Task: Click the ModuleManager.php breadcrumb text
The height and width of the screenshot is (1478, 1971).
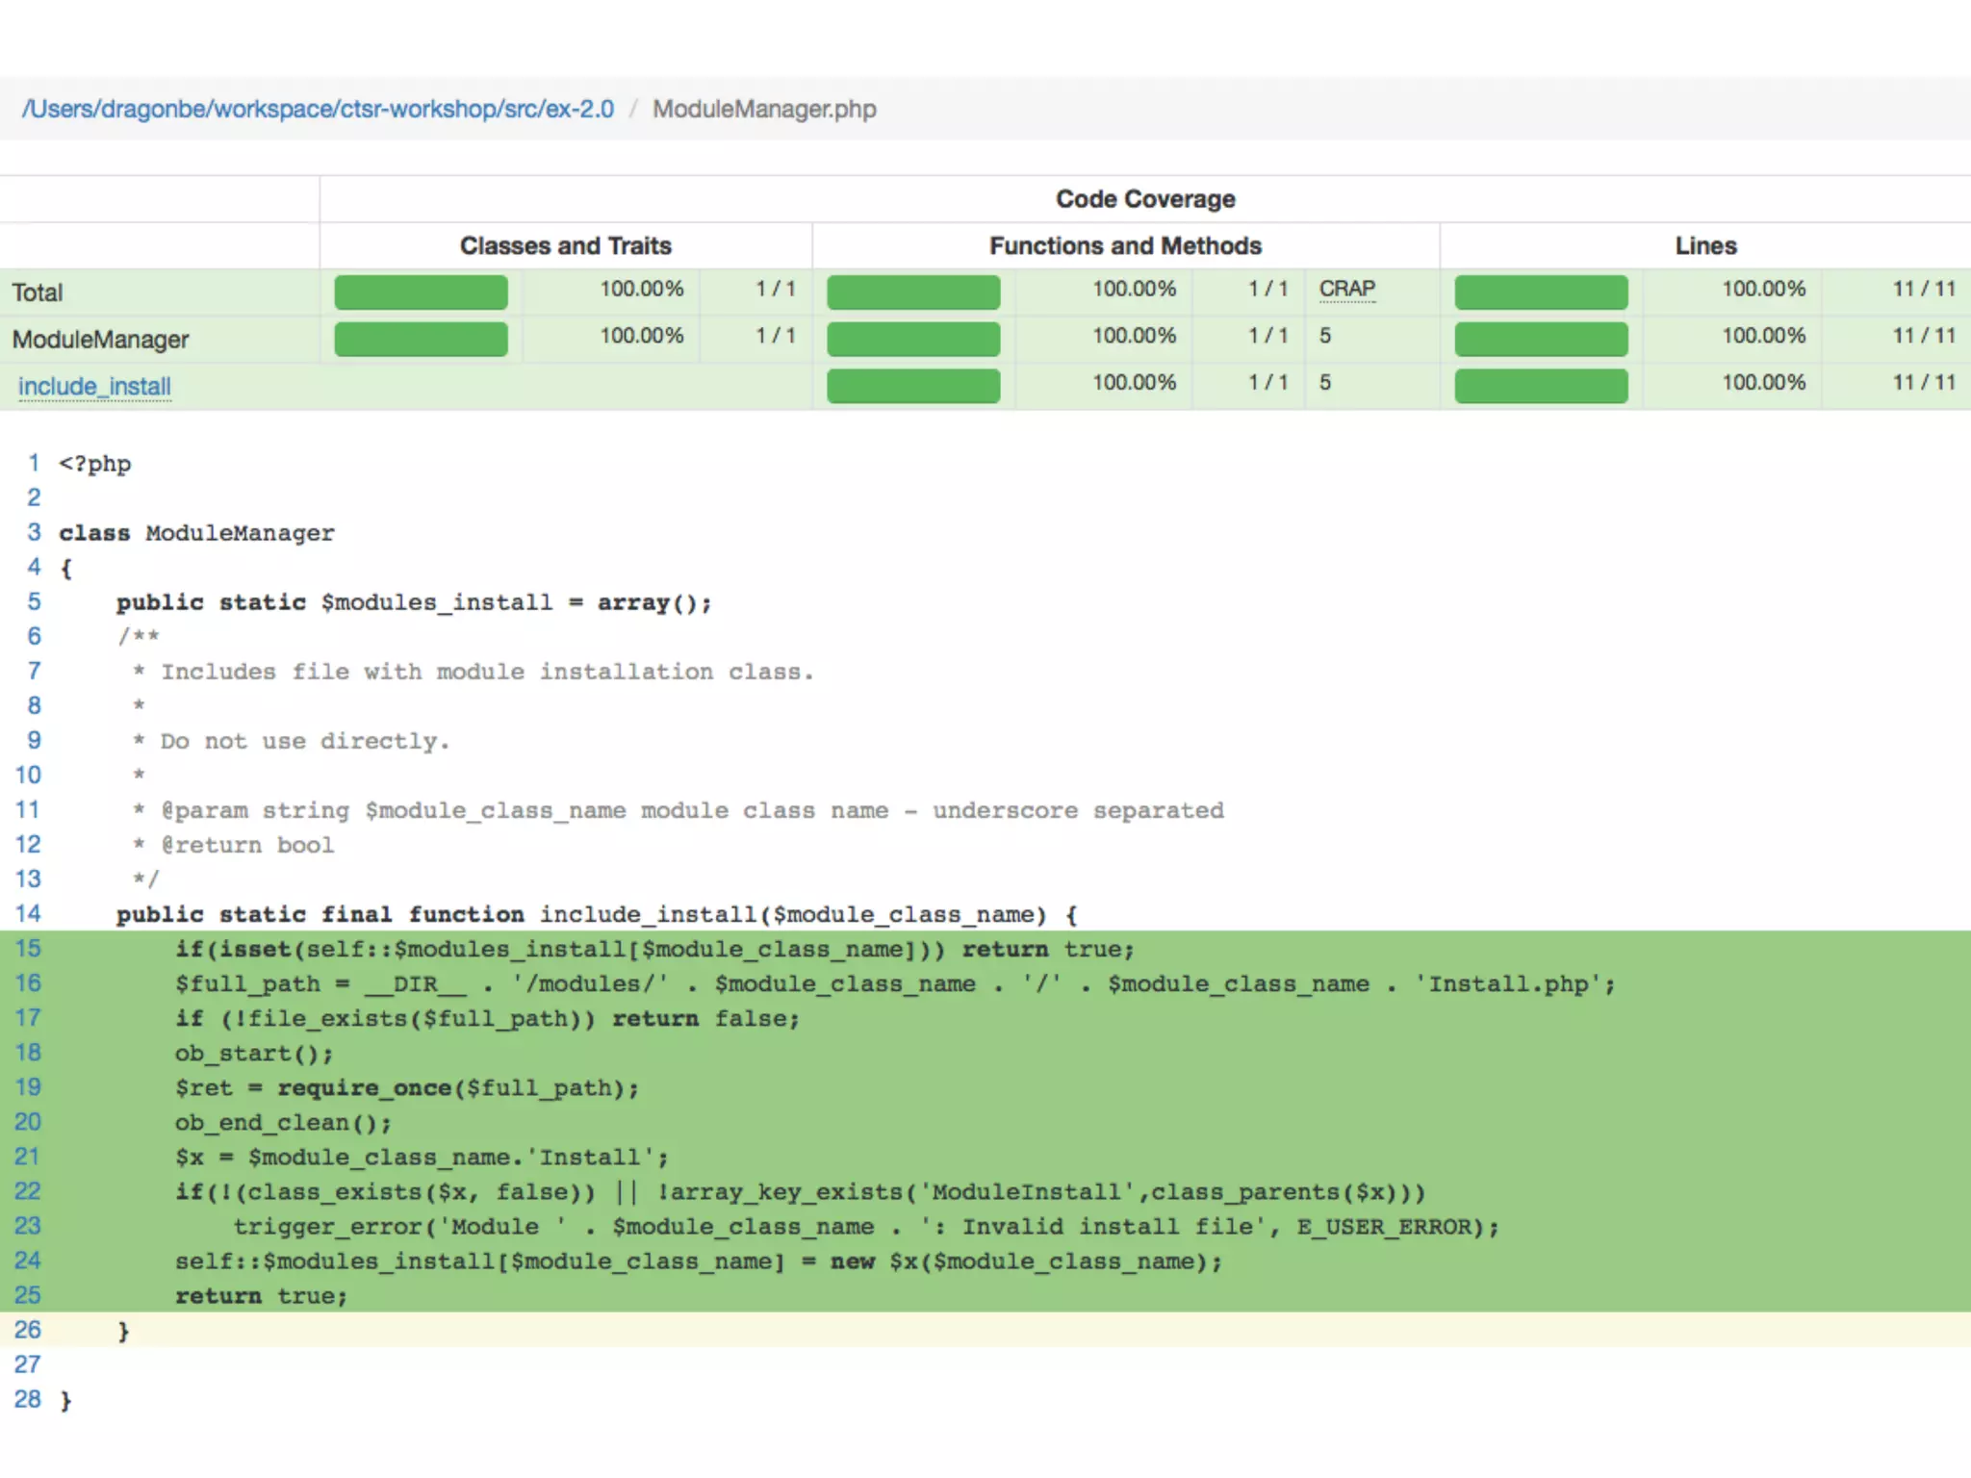Action: tap(764, 109)
